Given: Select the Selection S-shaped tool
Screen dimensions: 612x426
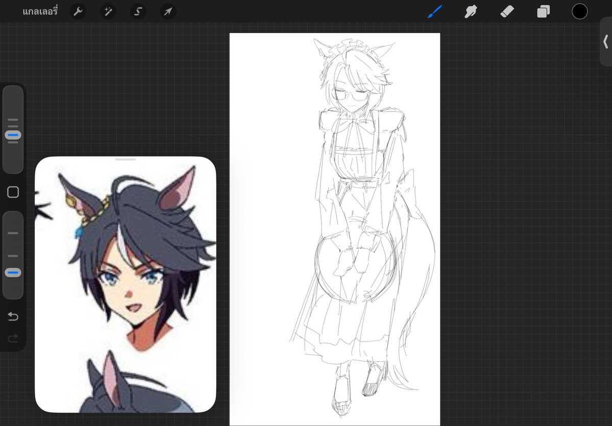Looking at the screenshot, I should click(x=138, y=11).
